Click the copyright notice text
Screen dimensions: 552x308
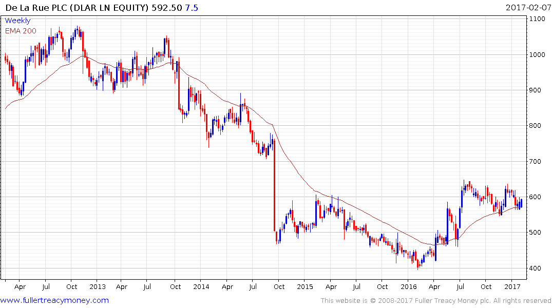click(436, 301)
